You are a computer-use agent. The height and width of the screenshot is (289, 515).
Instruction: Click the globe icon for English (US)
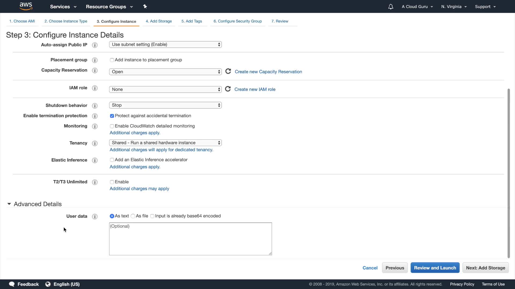[48, 284]
